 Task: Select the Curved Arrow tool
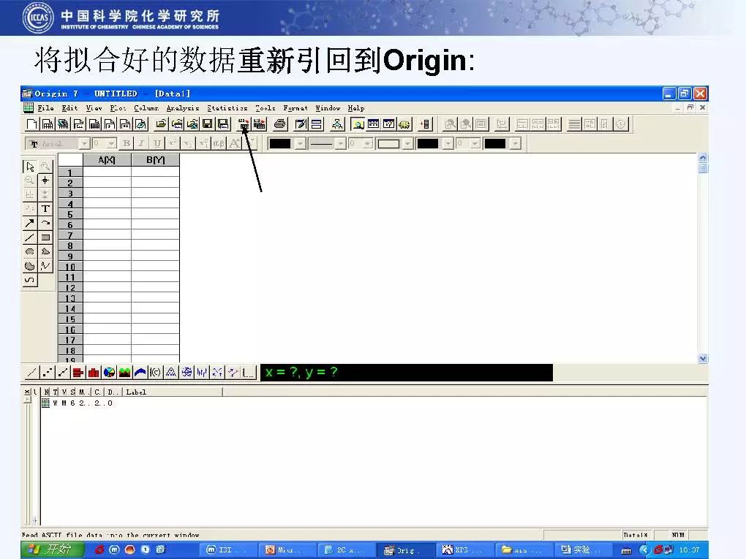tap(45, 223)
